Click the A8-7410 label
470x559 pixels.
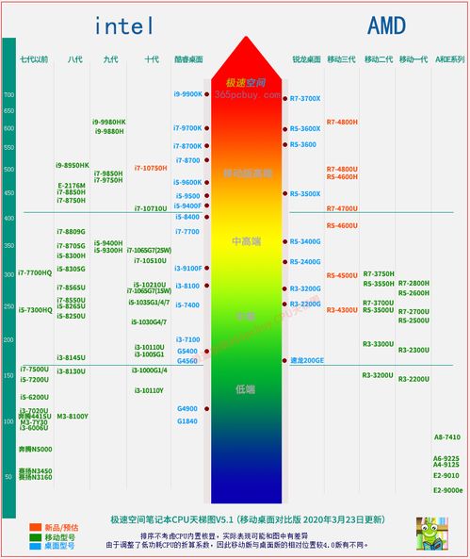(x=447, y=437)
